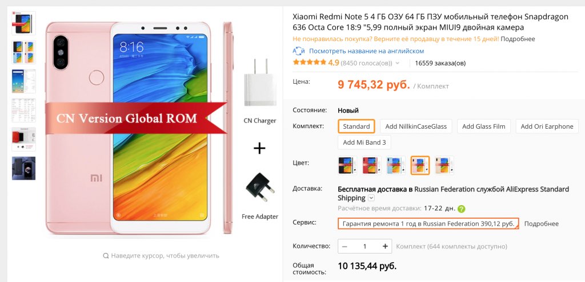Expand the ratings votes dropdown arrow
585x282 pixels.
398,63
